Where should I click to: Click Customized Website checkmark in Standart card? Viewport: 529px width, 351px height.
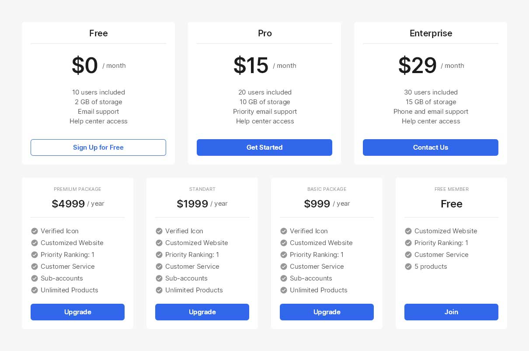click(159, 243)
